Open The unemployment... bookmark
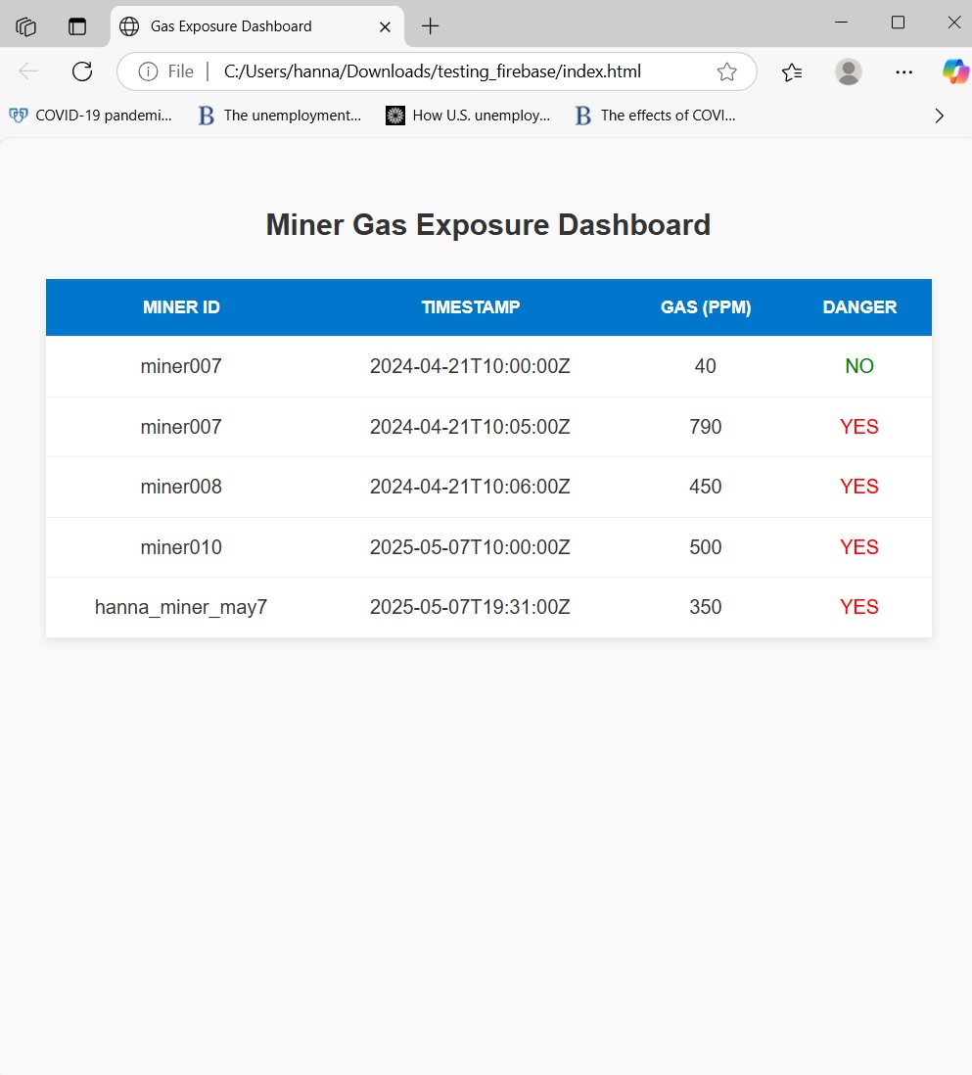Image resolution: width=972 pixels, height=1075 pixels. (280, 116)
